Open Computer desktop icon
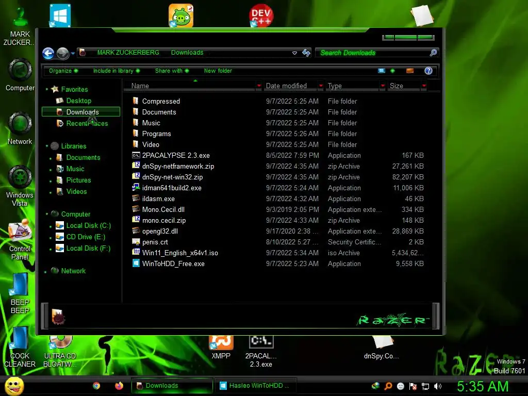The width and height of the screenshot is (528, 396). 20,75
